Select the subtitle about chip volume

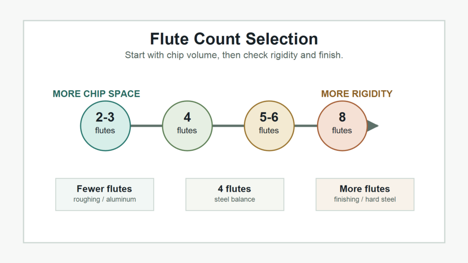(x=234, y=55)
